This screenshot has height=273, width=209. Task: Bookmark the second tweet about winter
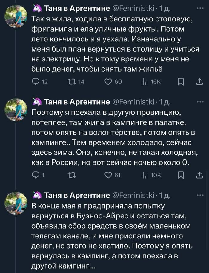[x=181, y=175]
